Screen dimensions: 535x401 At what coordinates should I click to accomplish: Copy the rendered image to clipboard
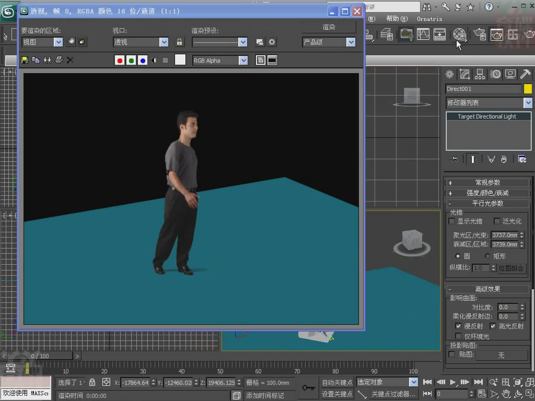click(x=36, y=60)
